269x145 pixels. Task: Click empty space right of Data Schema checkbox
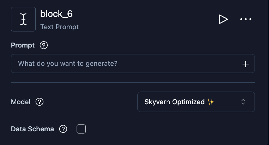point(169,129)
